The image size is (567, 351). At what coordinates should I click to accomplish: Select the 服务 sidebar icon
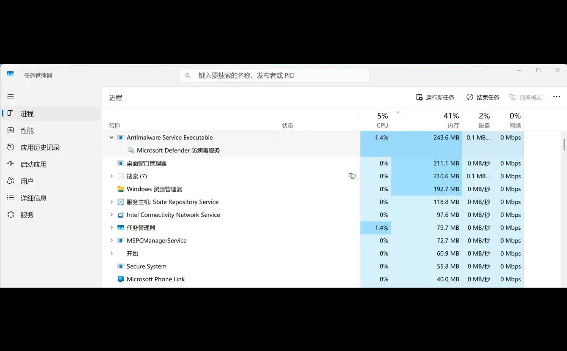tap(10, 215)
